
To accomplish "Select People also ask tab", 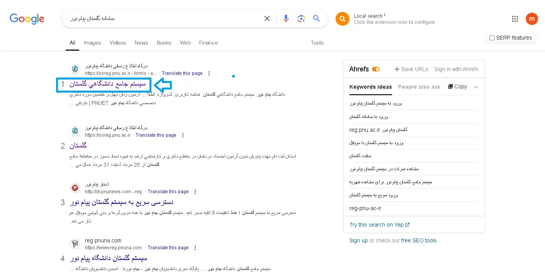I will 419,87.
